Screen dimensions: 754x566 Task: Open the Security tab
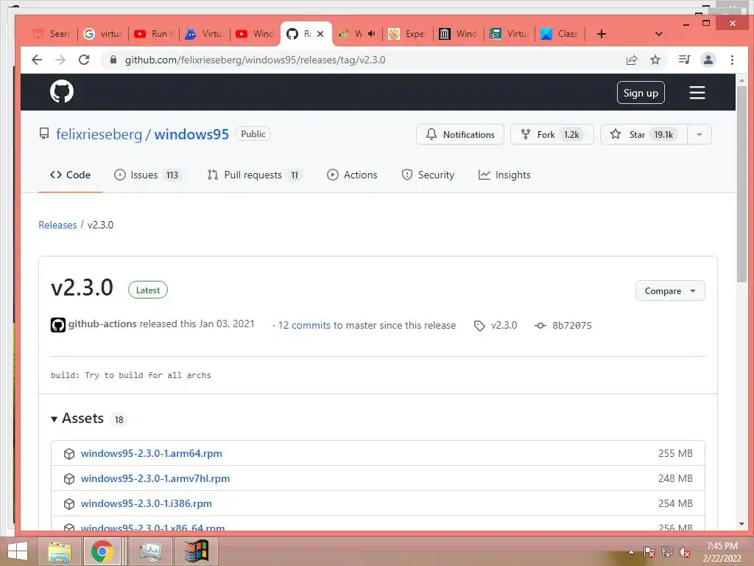point(428,175)
